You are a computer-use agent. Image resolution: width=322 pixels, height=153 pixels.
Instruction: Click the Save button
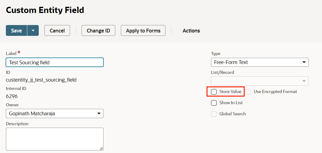[16, 31]
